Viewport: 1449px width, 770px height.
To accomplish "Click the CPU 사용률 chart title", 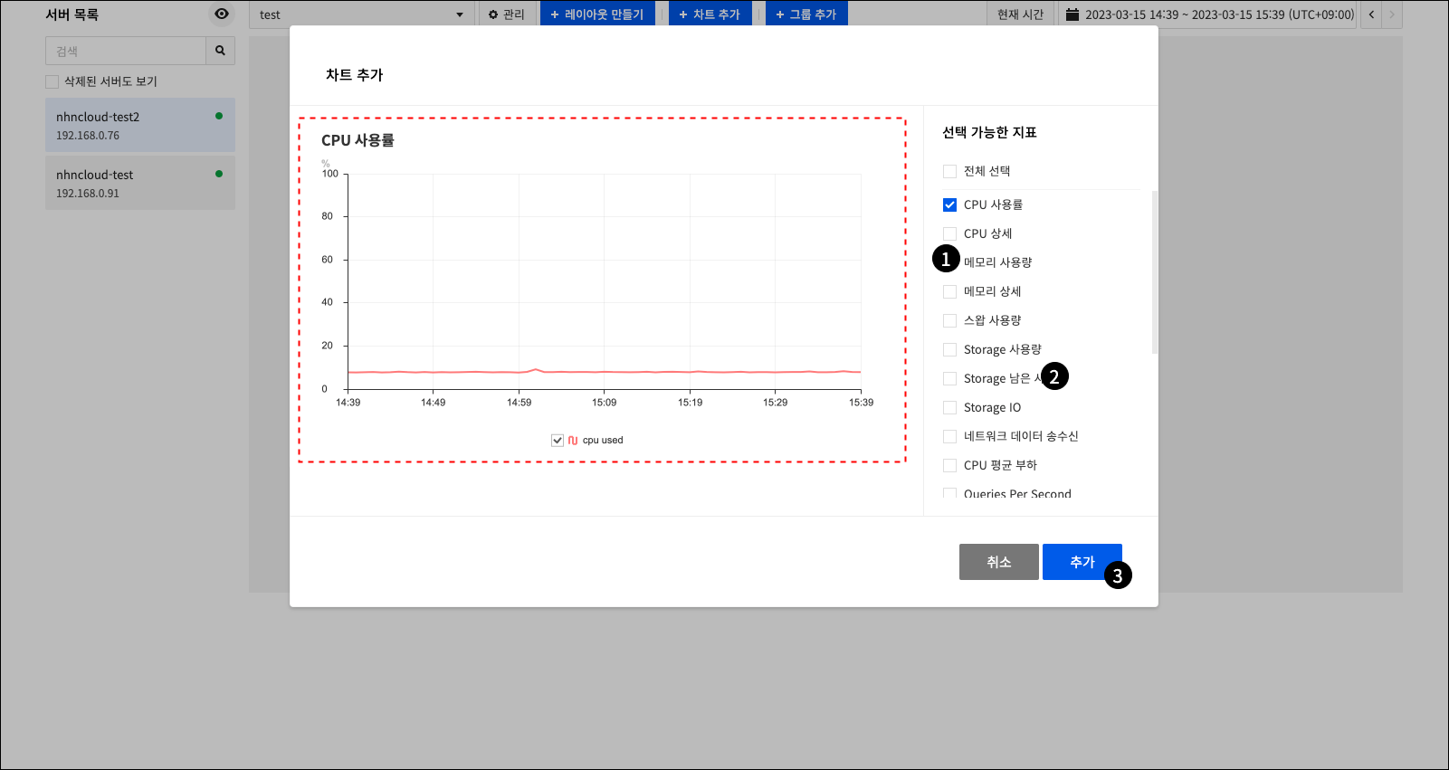I will [x=357, y=140].
